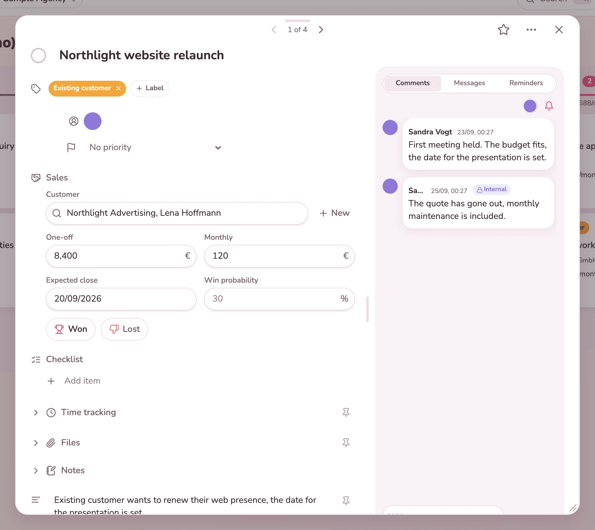Toggle the notification bell icon

click(x=549, y=106)
